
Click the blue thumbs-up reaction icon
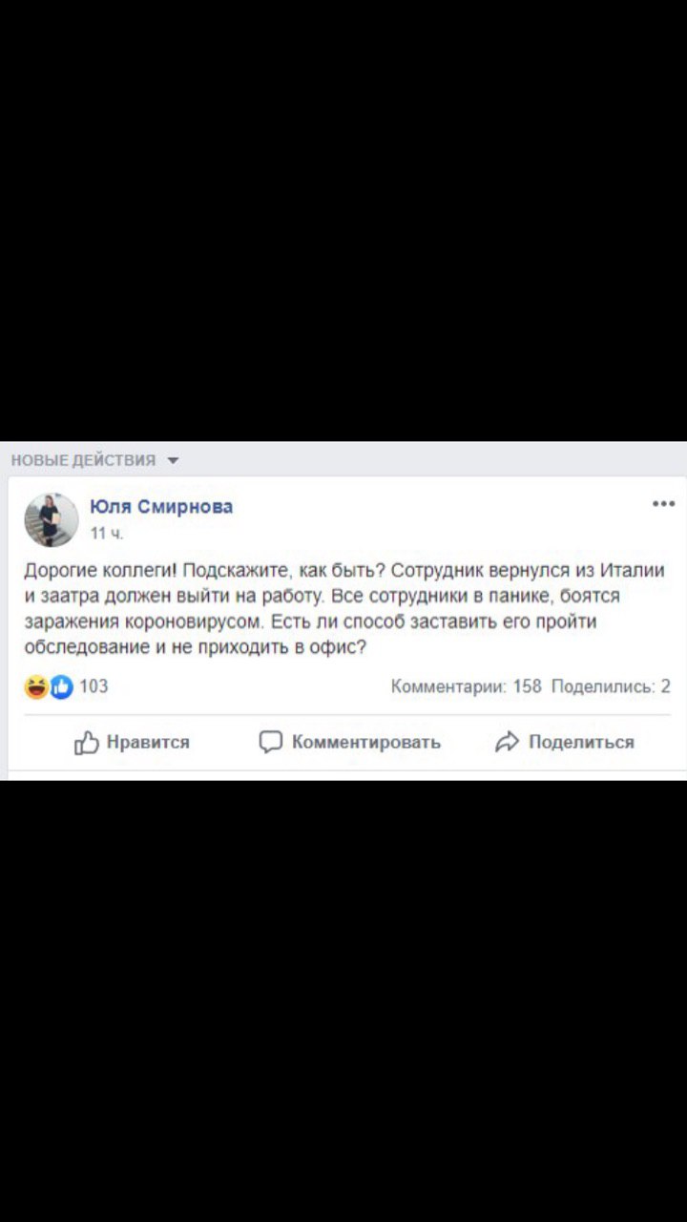pyautogui.click(x=61, y=685)
